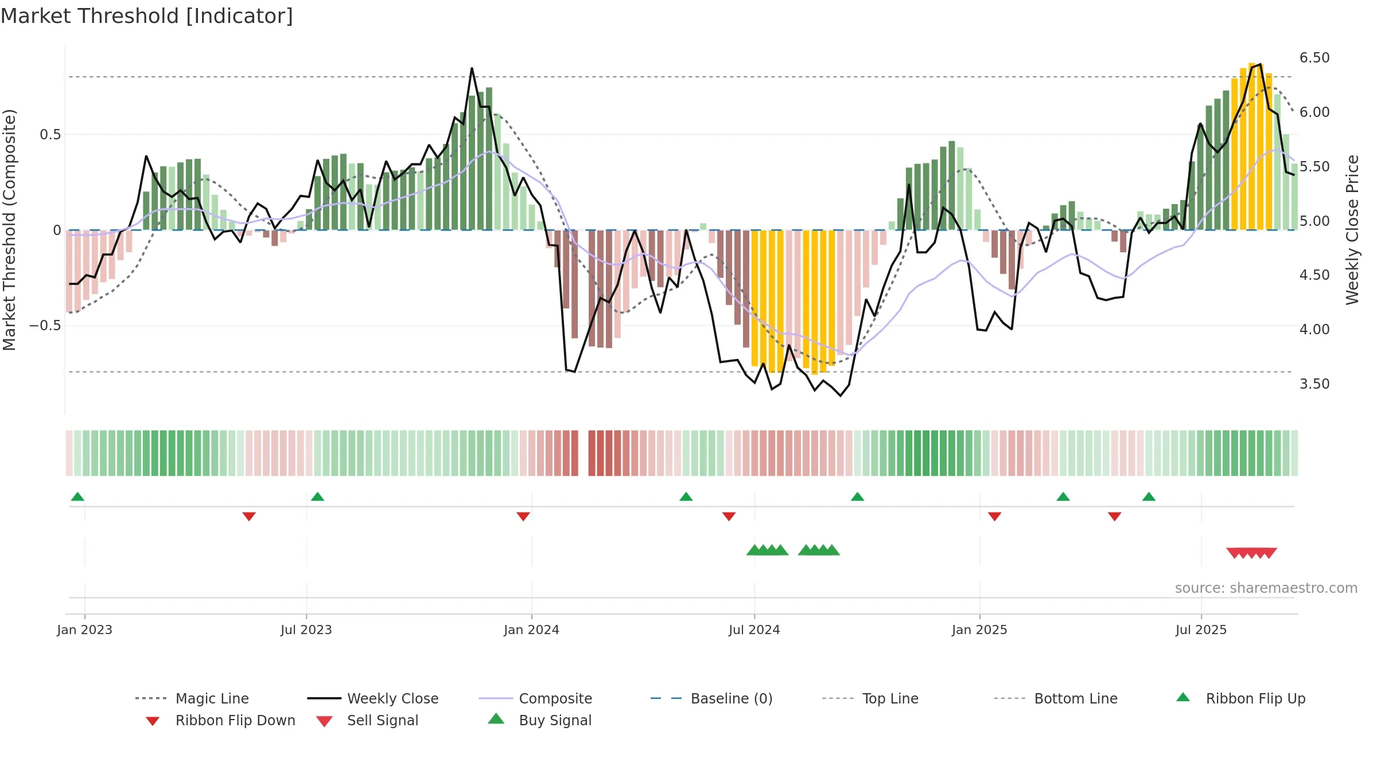This screenshot has height=774, width=1377.
Task: Click the Jan 2024 x-axis label
Action: point(532,630)
